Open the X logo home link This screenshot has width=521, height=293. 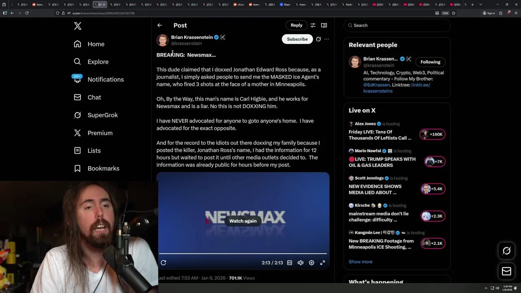click(78, 26)
